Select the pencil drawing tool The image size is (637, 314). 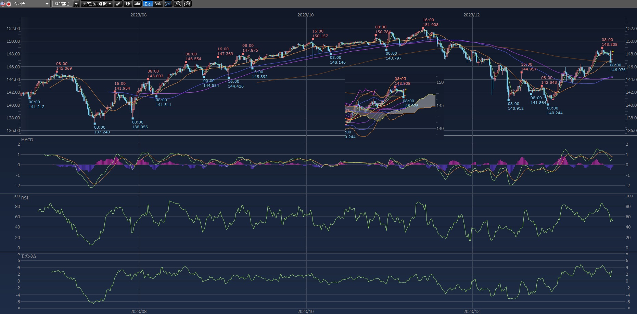[x=118, y=4]
